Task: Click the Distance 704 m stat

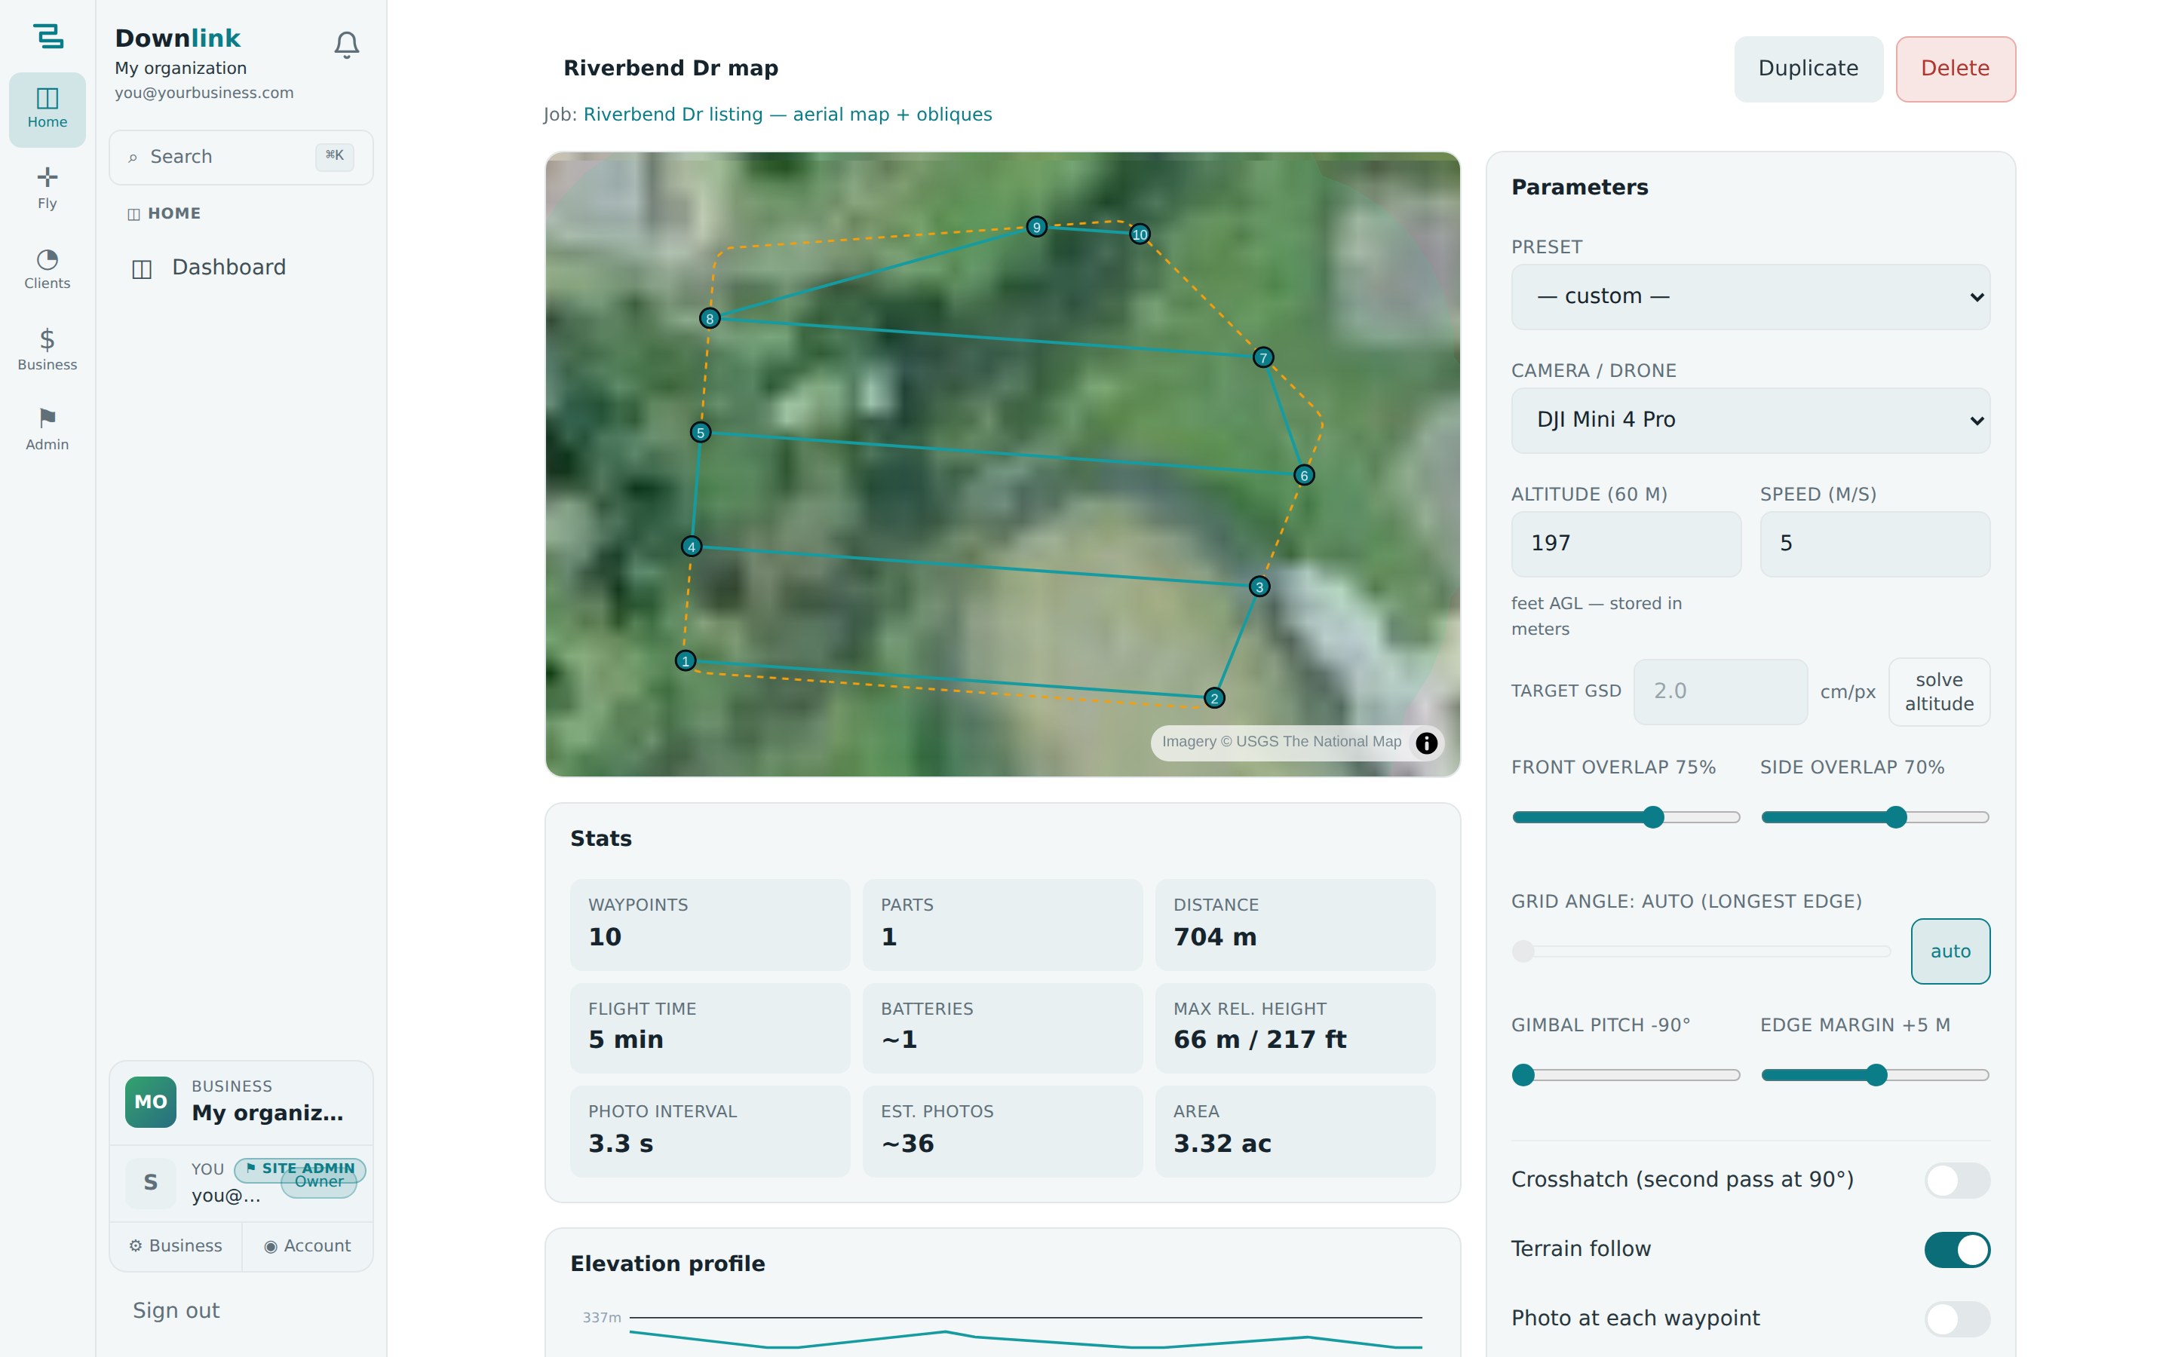Action: click(x=1294, y=924)
